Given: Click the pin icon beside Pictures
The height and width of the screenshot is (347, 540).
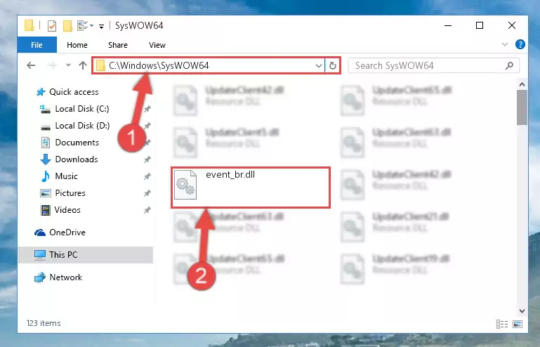Looking at the screenshot, I should coord(147,193).
